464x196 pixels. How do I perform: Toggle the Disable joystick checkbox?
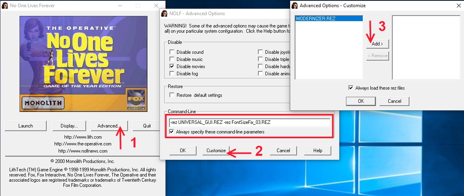(x=260, y=52)
